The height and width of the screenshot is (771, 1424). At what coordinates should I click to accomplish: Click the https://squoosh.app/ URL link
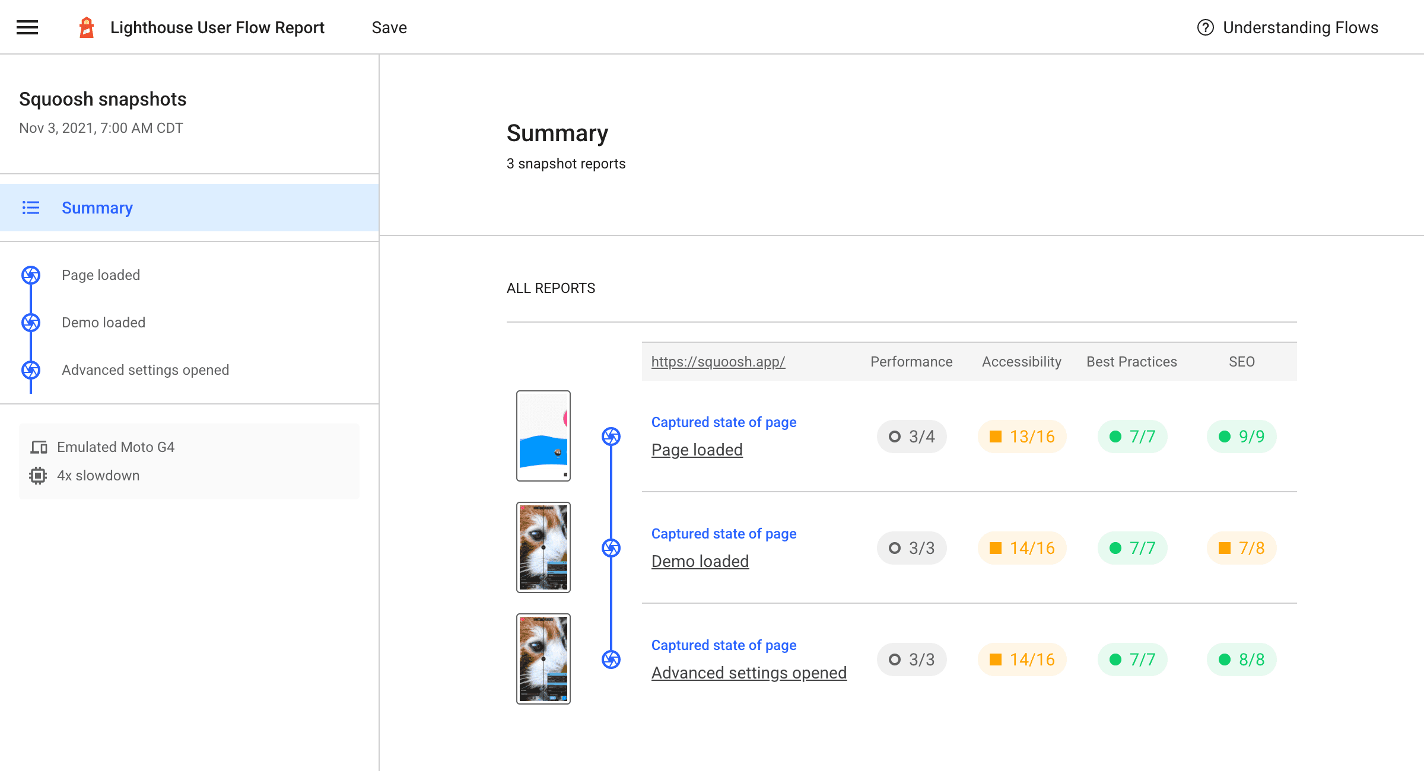pyautogui.click(x=718, y=361)
